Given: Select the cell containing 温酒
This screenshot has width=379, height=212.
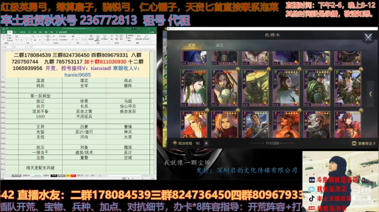Looking at the screenshot, I should (41, 80).
